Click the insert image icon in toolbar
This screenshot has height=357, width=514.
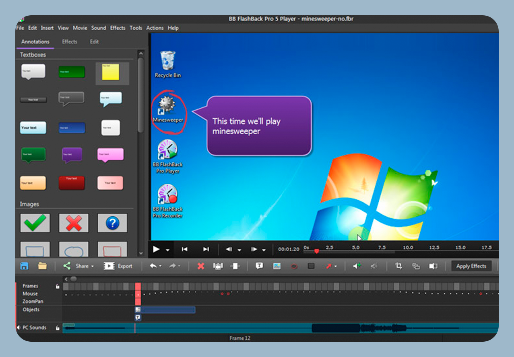tap(277, 266)
